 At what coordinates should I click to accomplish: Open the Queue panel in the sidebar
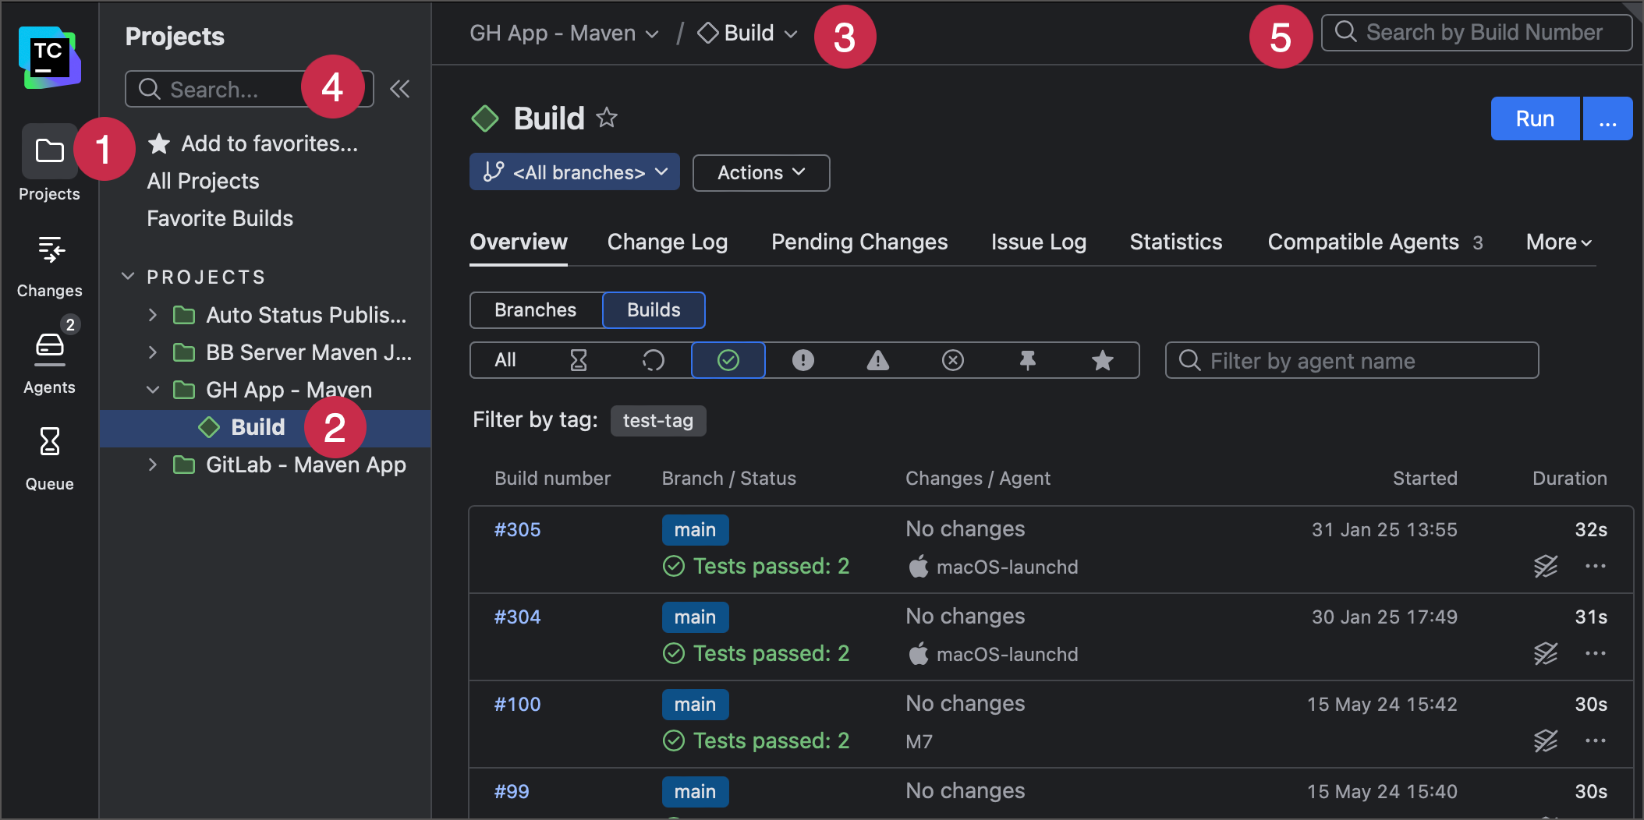(49, 456)
